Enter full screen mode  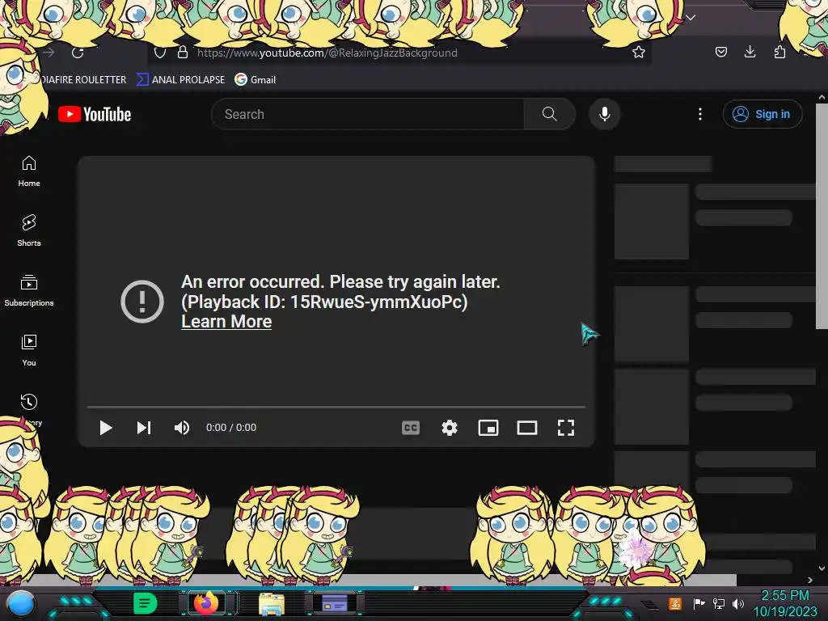click(566, 428)
